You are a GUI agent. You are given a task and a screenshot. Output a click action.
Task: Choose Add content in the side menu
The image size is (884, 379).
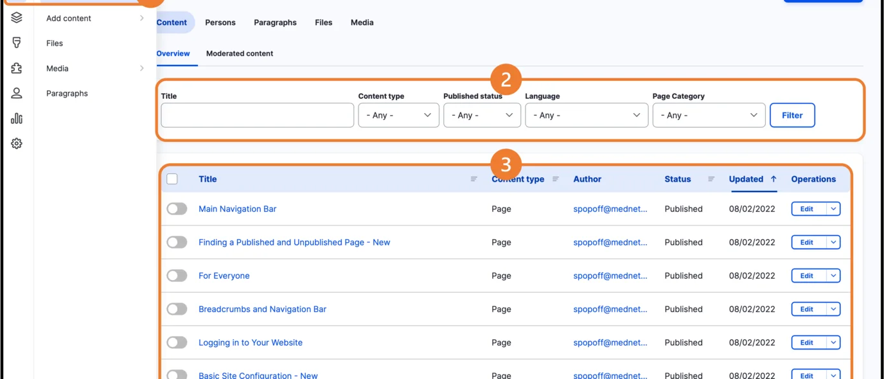[69, 18]
